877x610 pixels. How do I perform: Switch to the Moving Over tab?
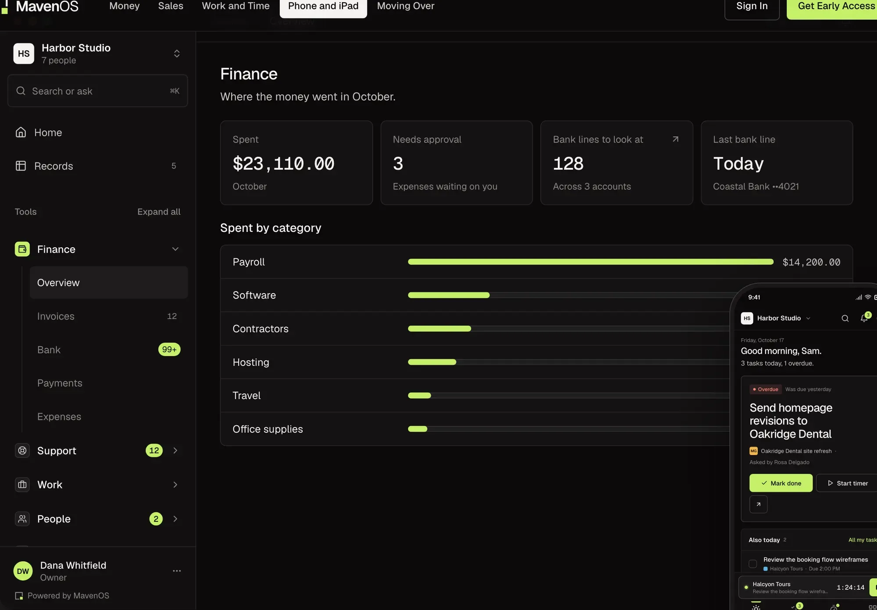(x=406, y=6)
